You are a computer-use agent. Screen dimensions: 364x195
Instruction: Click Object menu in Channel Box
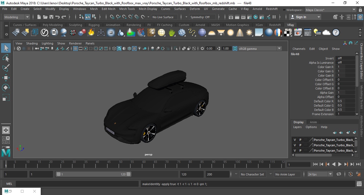tap(323, 49)
